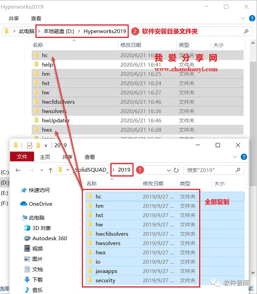Select hst folder icon in Hyperworks2019 window
Viewport: 257px width, 294px height.
tap(37, 83)
